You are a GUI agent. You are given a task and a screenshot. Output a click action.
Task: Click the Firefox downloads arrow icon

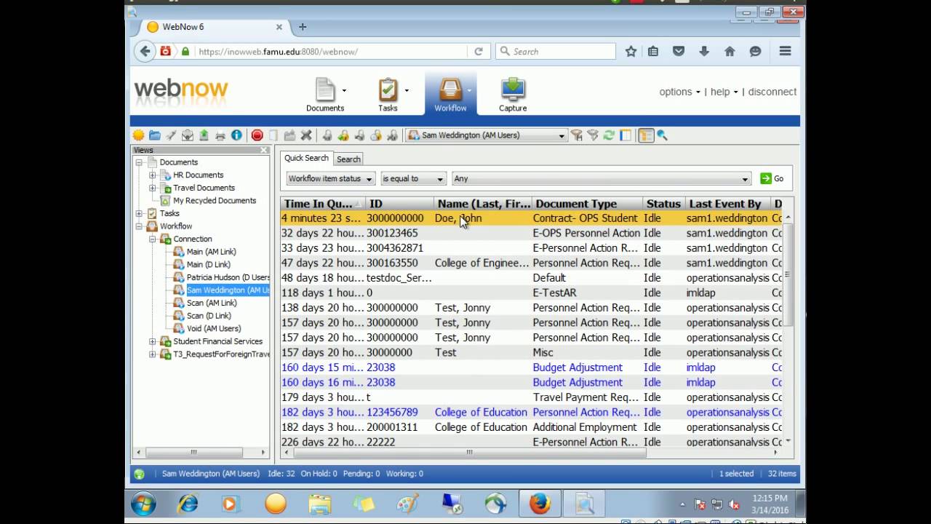[x=704, y=52]
